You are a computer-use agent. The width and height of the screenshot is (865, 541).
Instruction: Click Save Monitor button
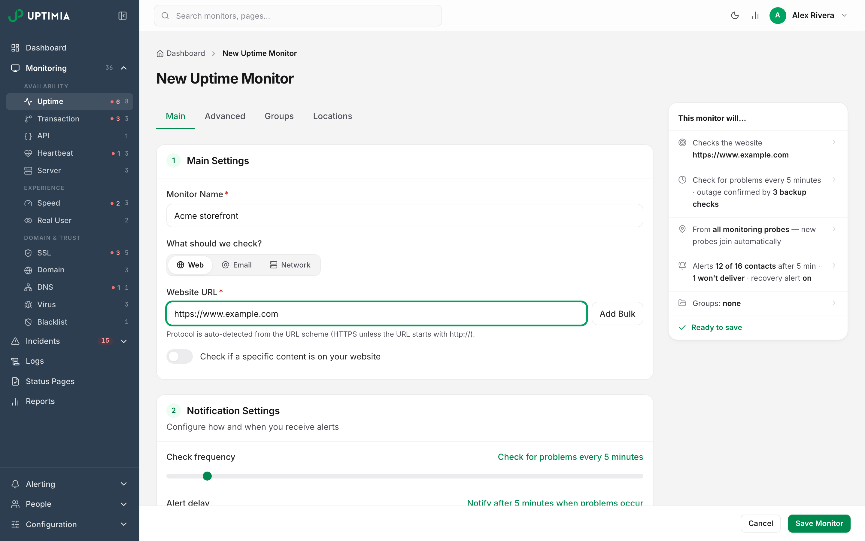819,523
